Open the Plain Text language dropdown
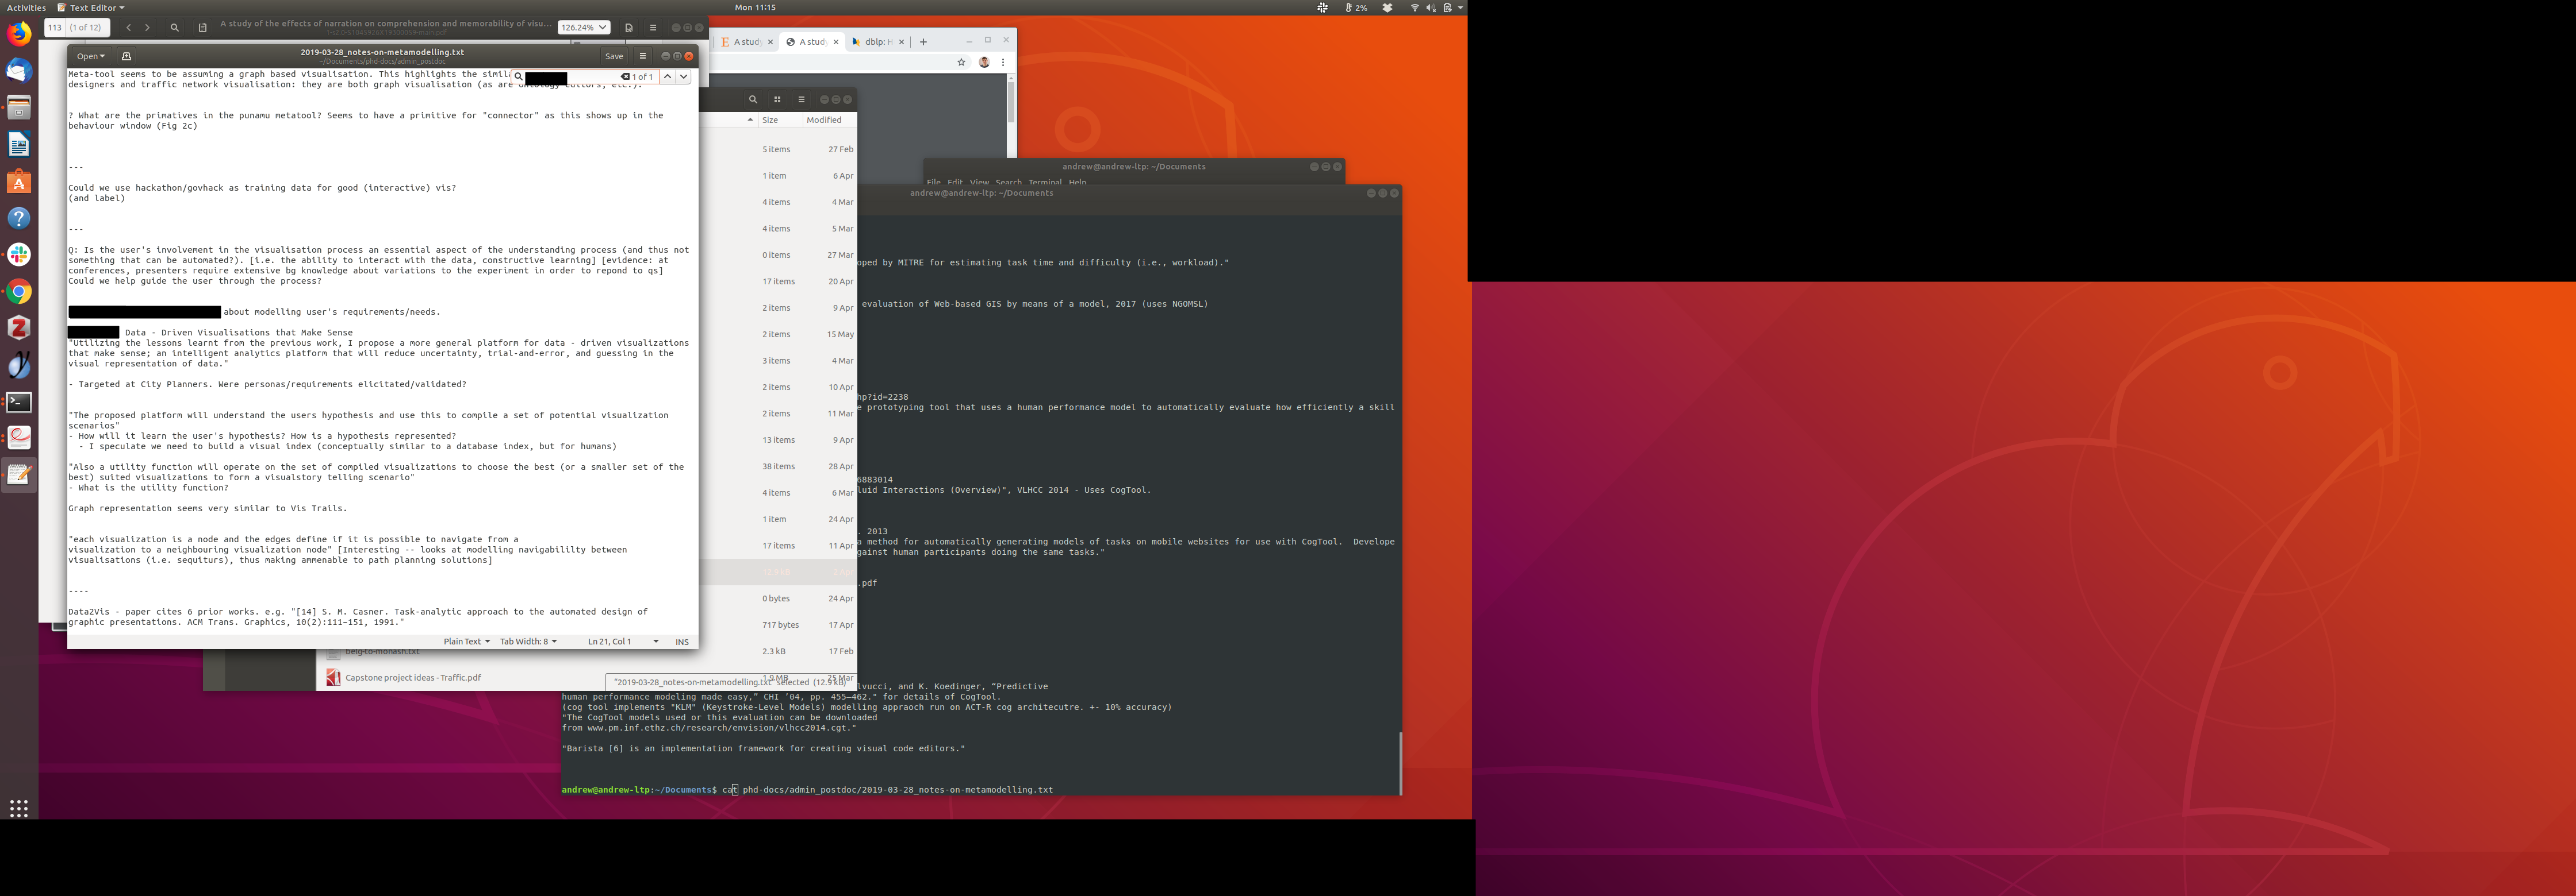Viewport: 2576px width, 896px height. point(466,642)
